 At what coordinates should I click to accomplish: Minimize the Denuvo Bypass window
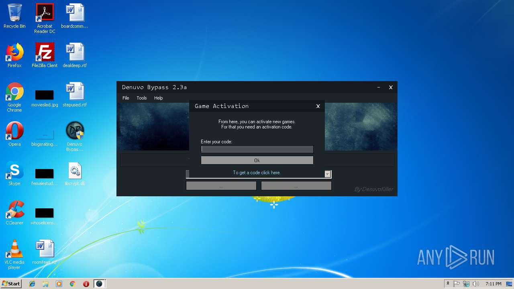(x=379, y=87)
